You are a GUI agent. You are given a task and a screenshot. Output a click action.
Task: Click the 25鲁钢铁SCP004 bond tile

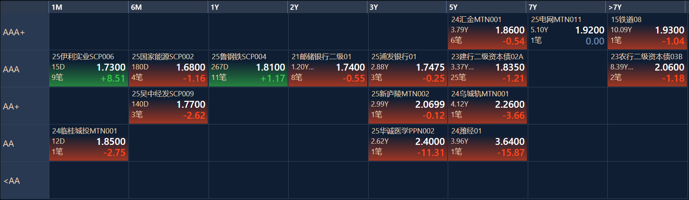tap(248, 69)
